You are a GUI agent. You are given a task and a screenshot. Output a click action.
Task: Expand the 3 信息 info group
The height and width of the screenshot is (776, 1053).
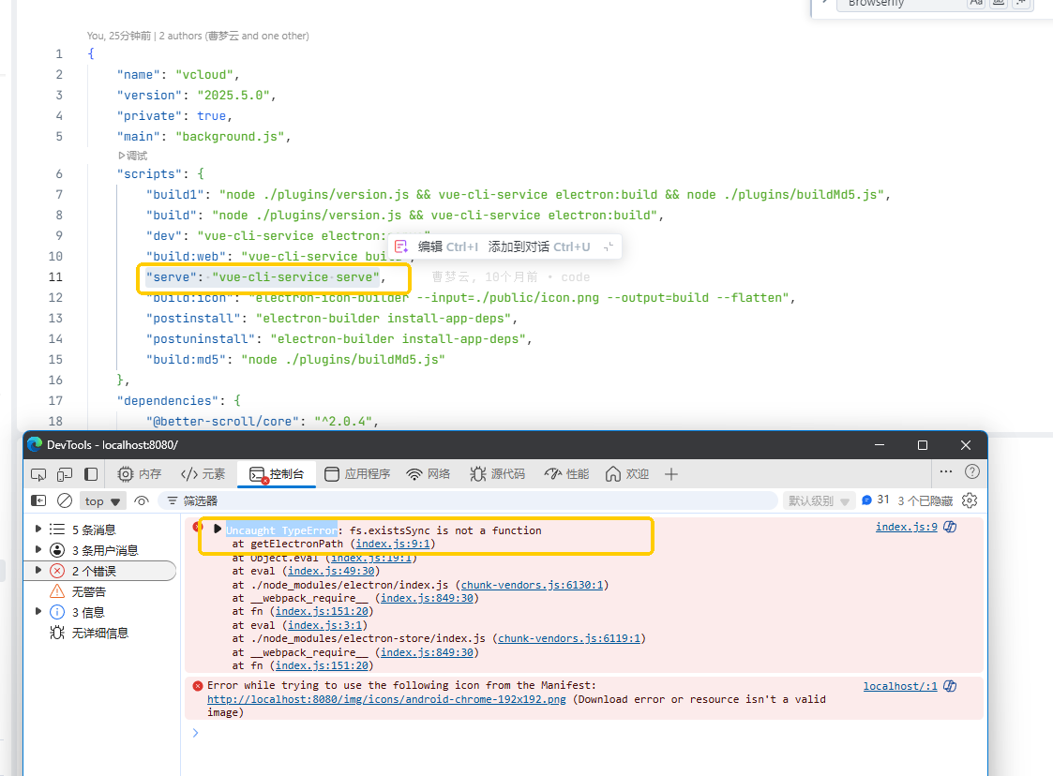pos(38,612)
